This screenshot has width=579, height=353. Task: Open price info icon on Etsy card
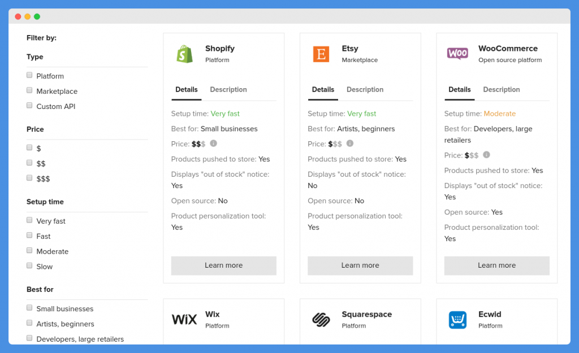coord(350,143)
